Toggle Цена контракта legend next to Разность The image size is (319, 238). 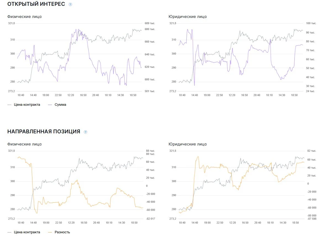pos(27,232)
